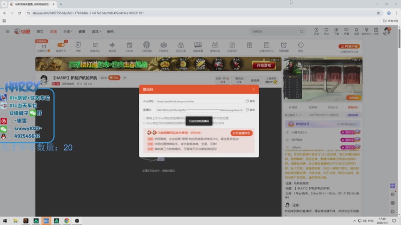The width and height of the screenshot is (401, 225).
Task: Click the PC客户端 orange button
Action: [x=349, y=46]
